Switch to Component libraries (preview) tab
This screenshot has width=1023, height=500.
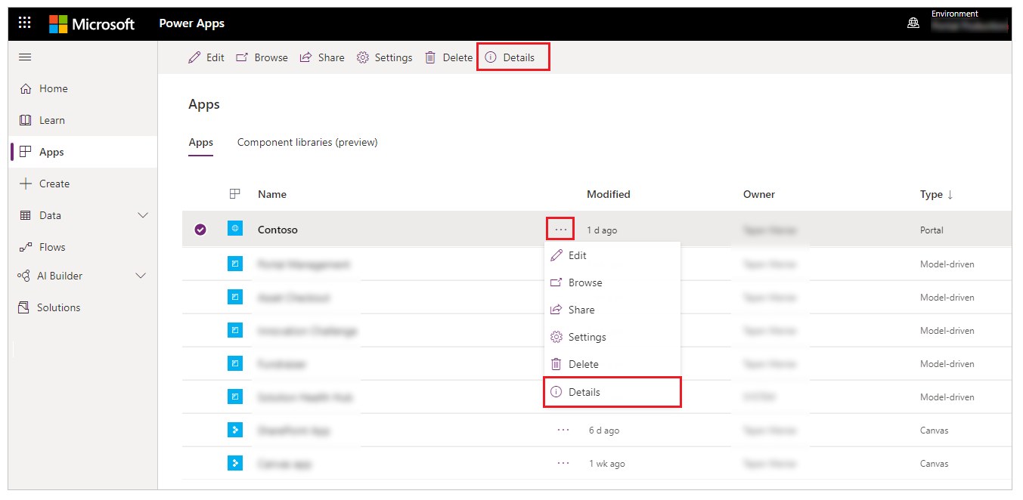[x=307, y=142]
